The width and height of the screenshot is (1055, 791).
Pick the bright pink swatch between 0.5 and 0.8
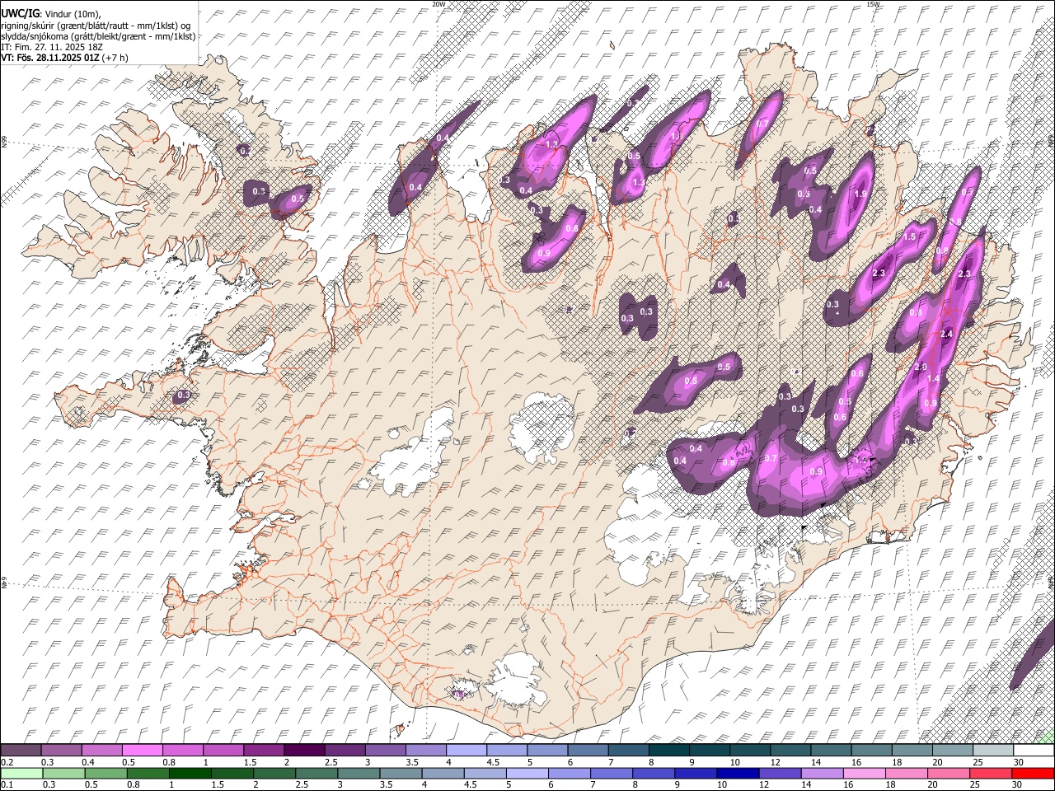tap(143, 751)
